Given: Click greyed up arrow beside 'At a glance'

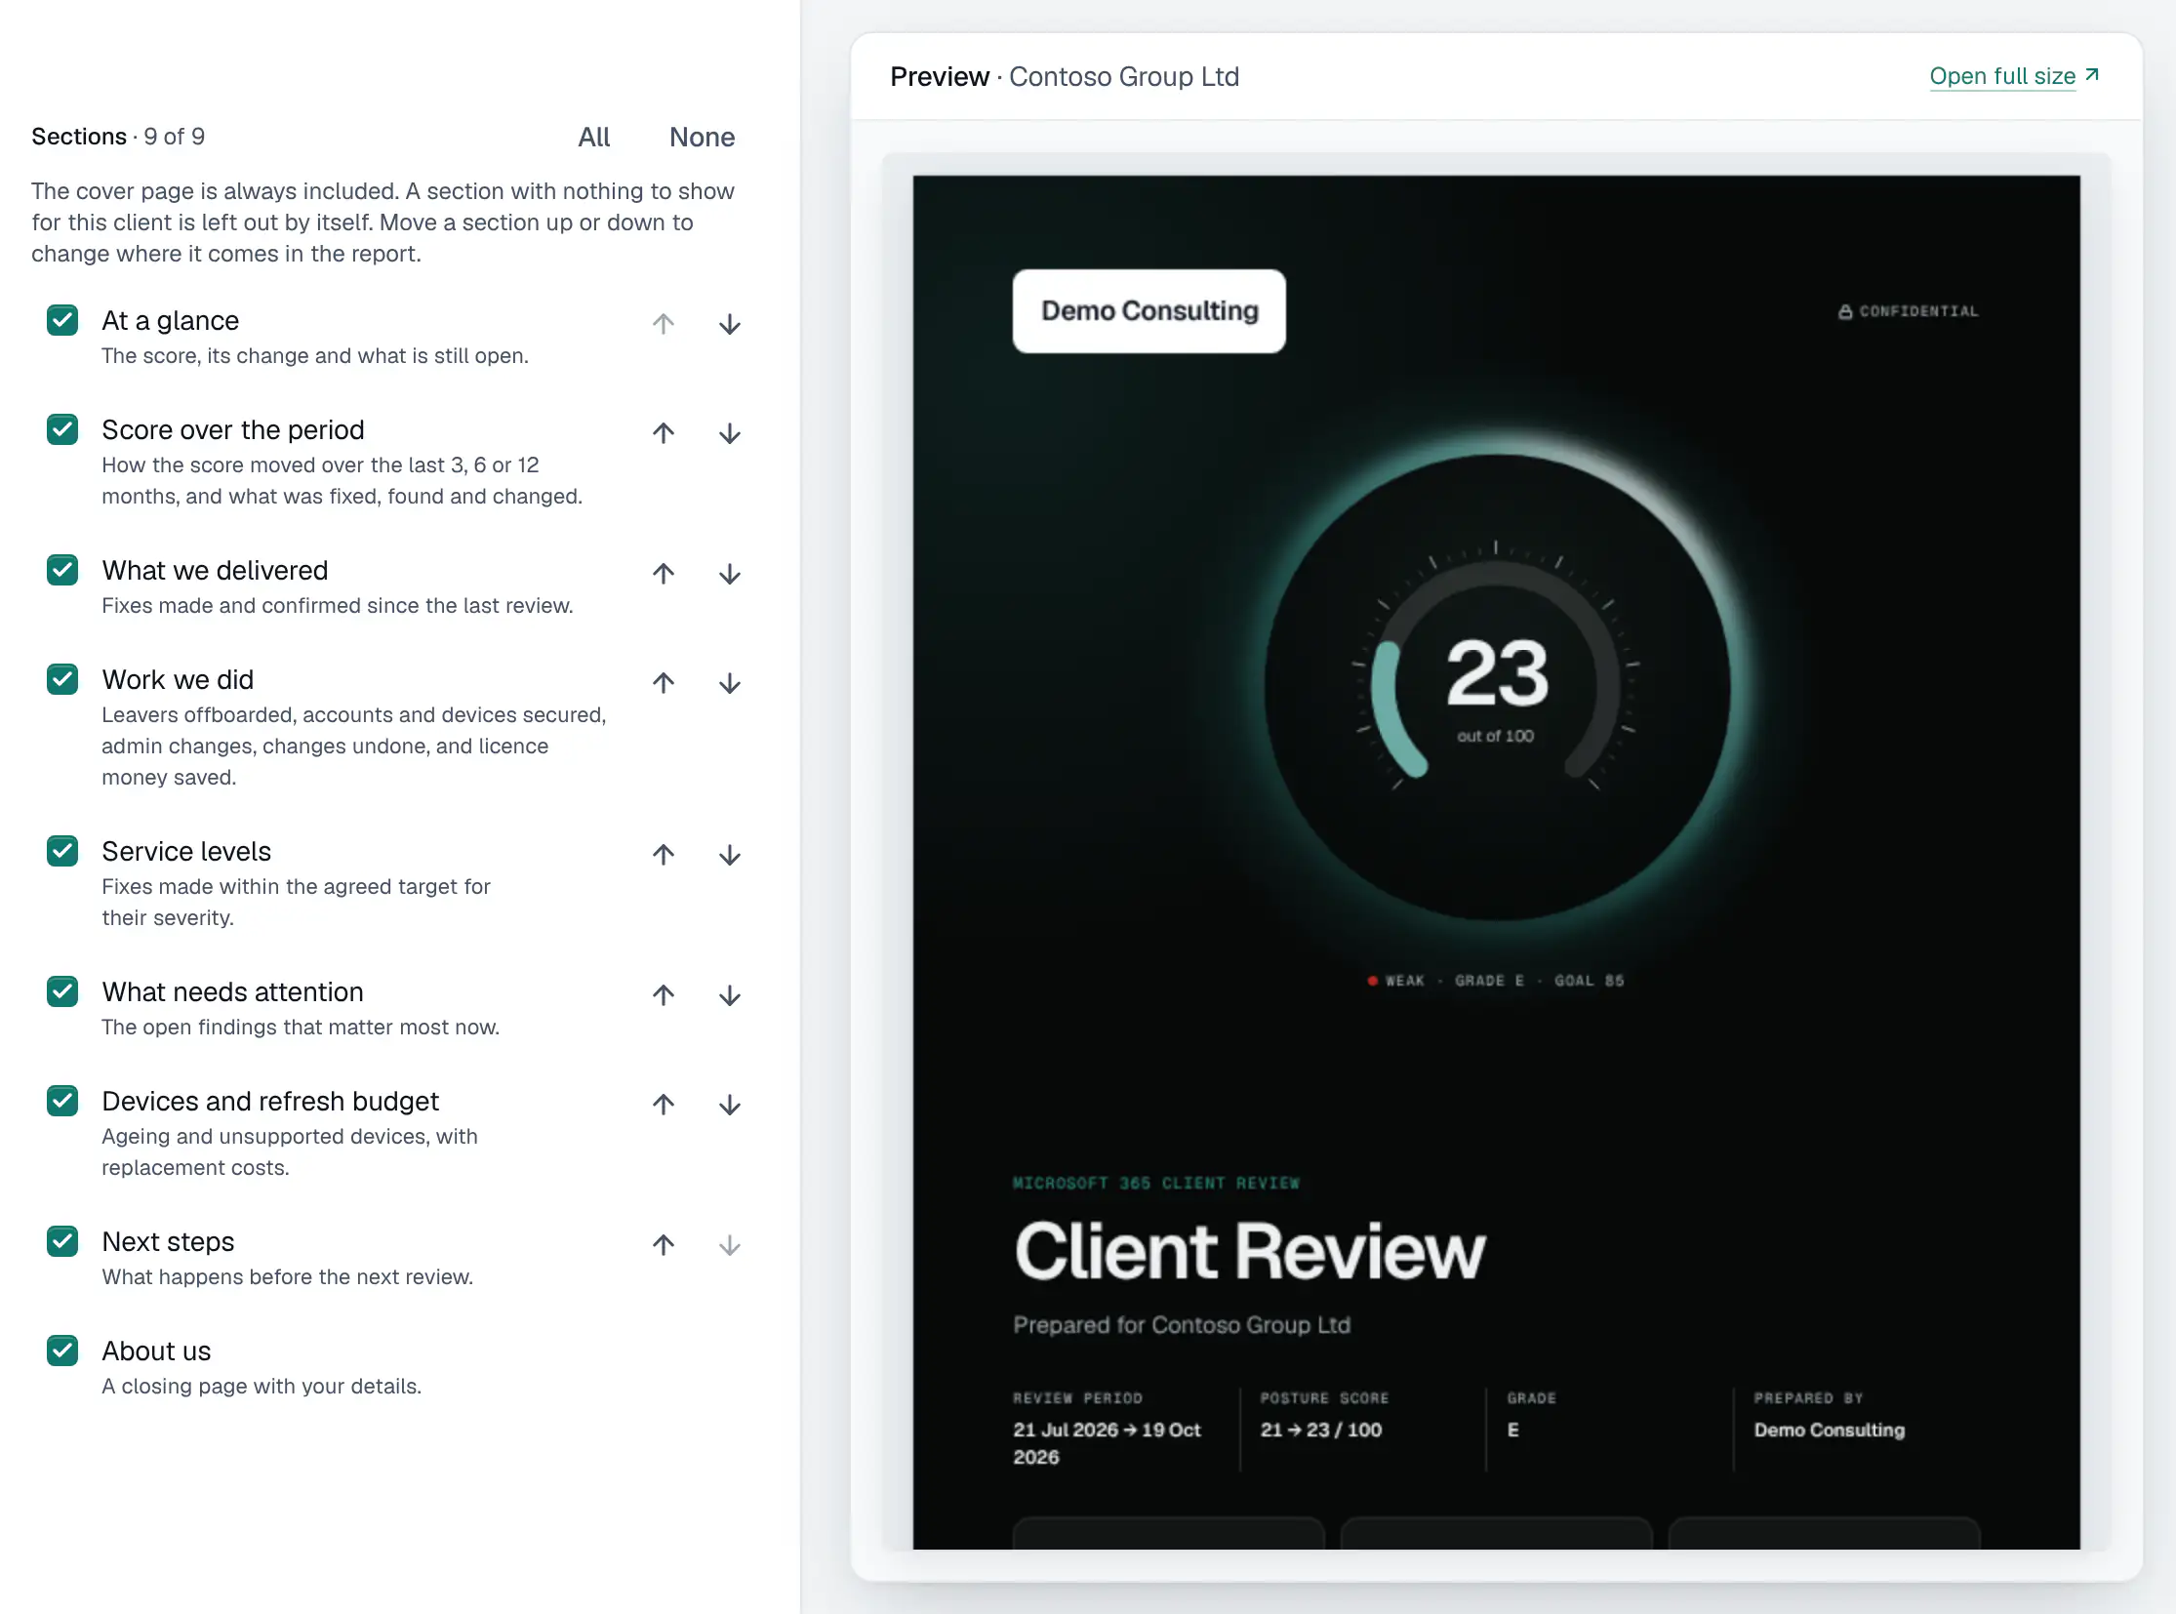Looking at the screenshot, I should [664, 324].
